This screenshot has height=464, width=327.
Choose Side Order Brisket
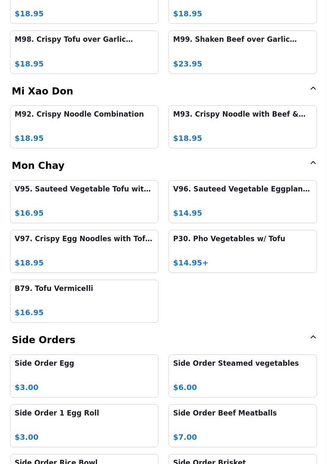(x=243, y=460)
